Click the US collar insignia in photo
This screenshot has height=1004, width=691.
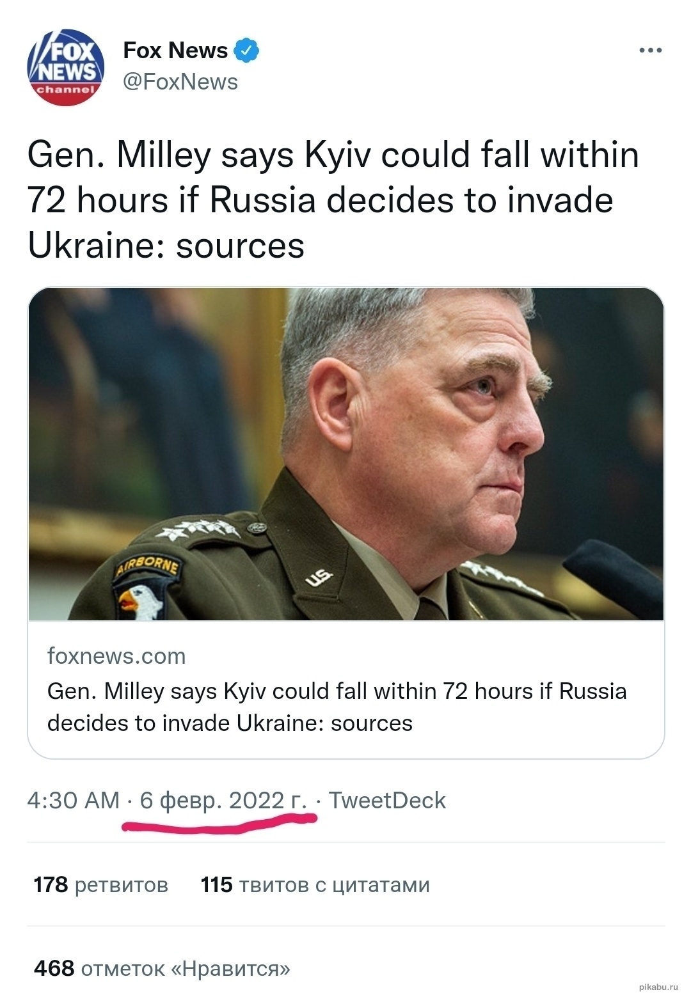pos(318,577)
